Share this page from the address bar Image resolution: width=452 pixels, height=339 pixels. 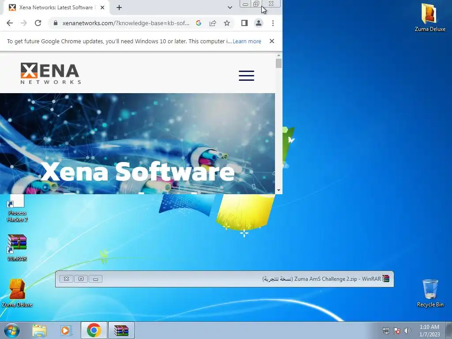tap(213, 23)
